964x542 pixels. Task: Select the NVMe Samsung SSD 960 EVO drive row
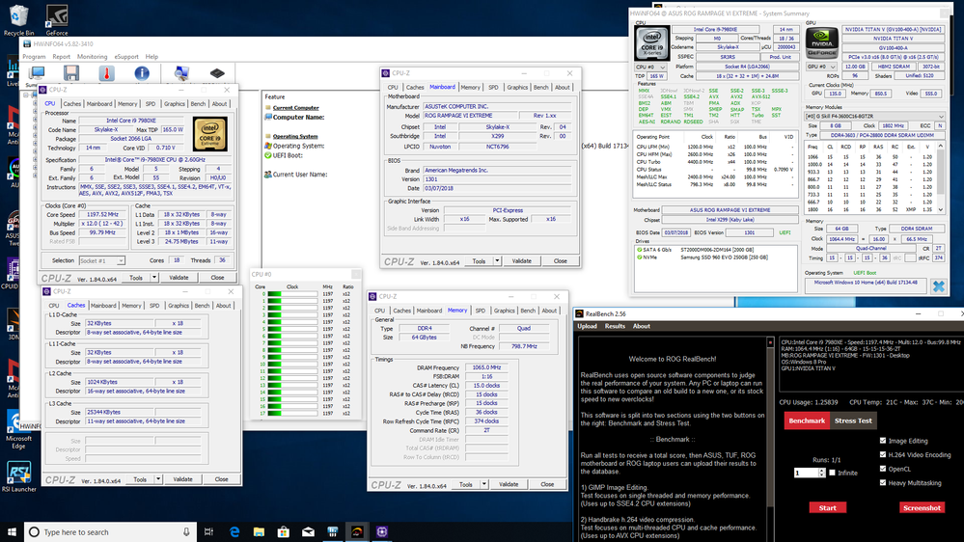tap(716, 257)
